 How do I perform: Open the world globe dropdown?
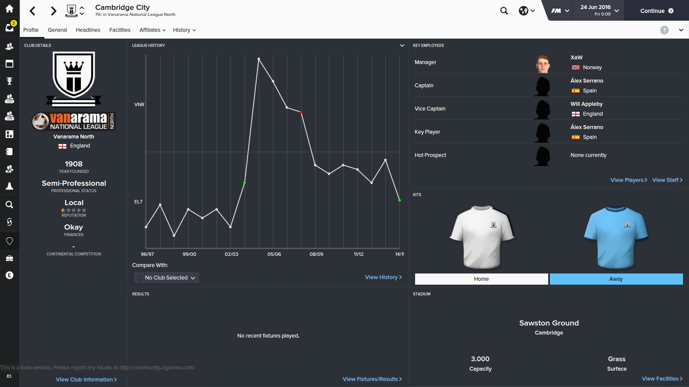527,11
